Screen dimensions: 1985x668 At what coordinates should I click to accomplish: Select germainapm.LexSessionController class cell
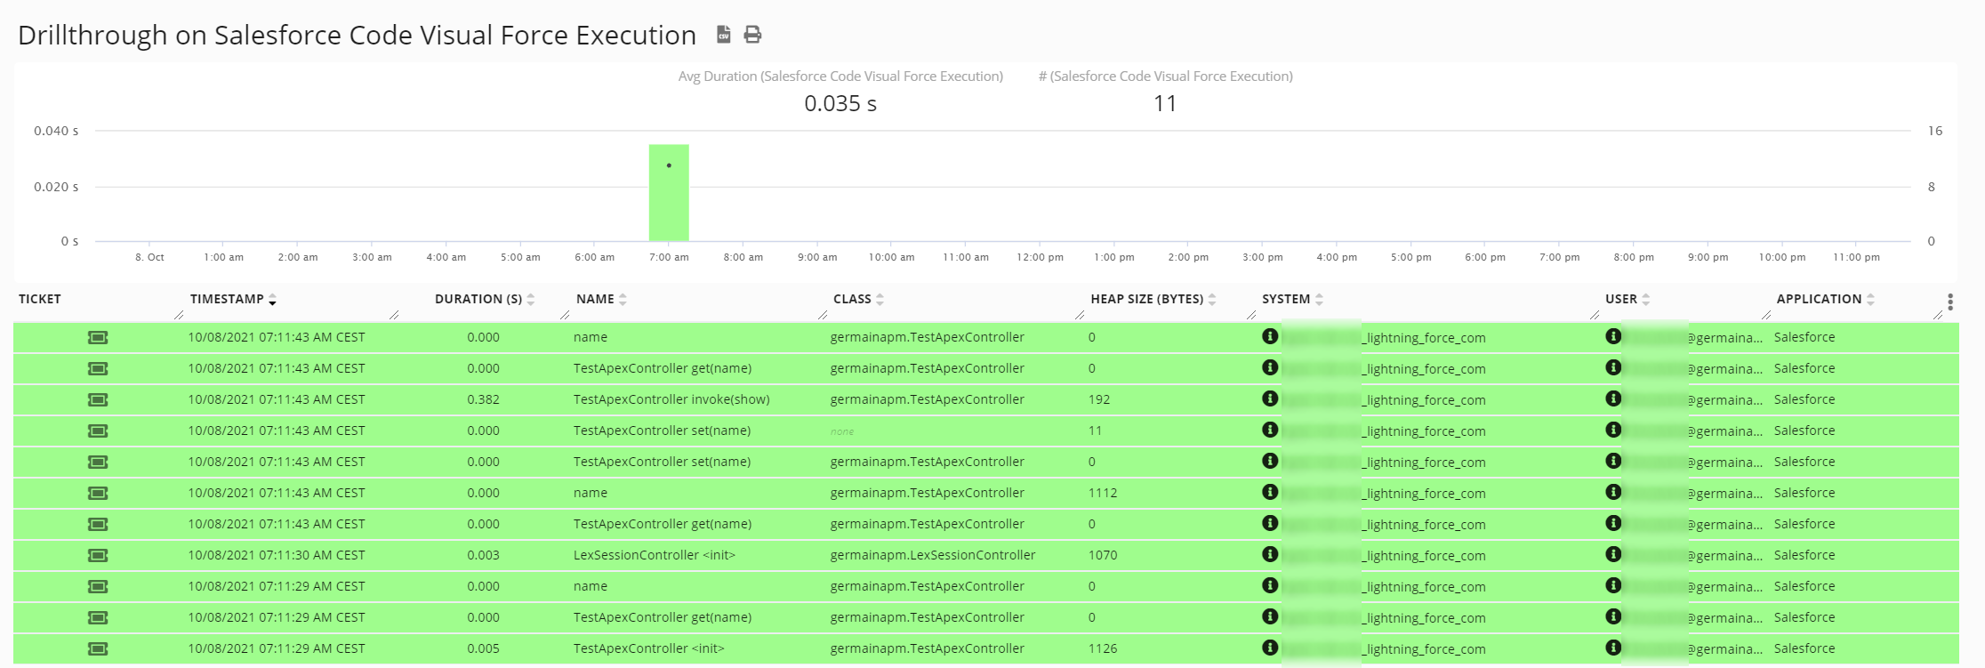(932, 555)
